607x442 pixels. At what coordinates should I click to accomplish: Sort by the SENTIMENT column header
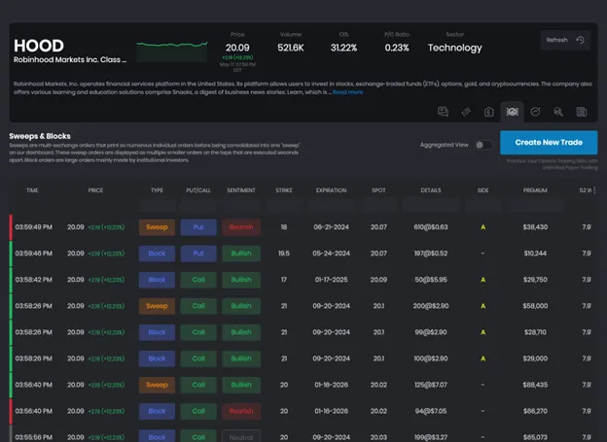point(241,190)
